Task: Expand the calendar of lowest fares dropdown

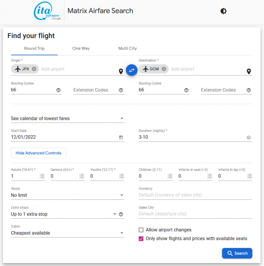Action: (x=67, y=118)
